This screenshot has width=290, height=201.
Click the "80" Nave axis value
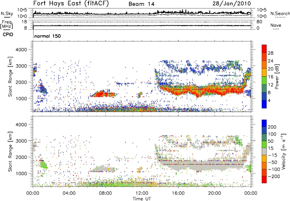tap(259, 22)
